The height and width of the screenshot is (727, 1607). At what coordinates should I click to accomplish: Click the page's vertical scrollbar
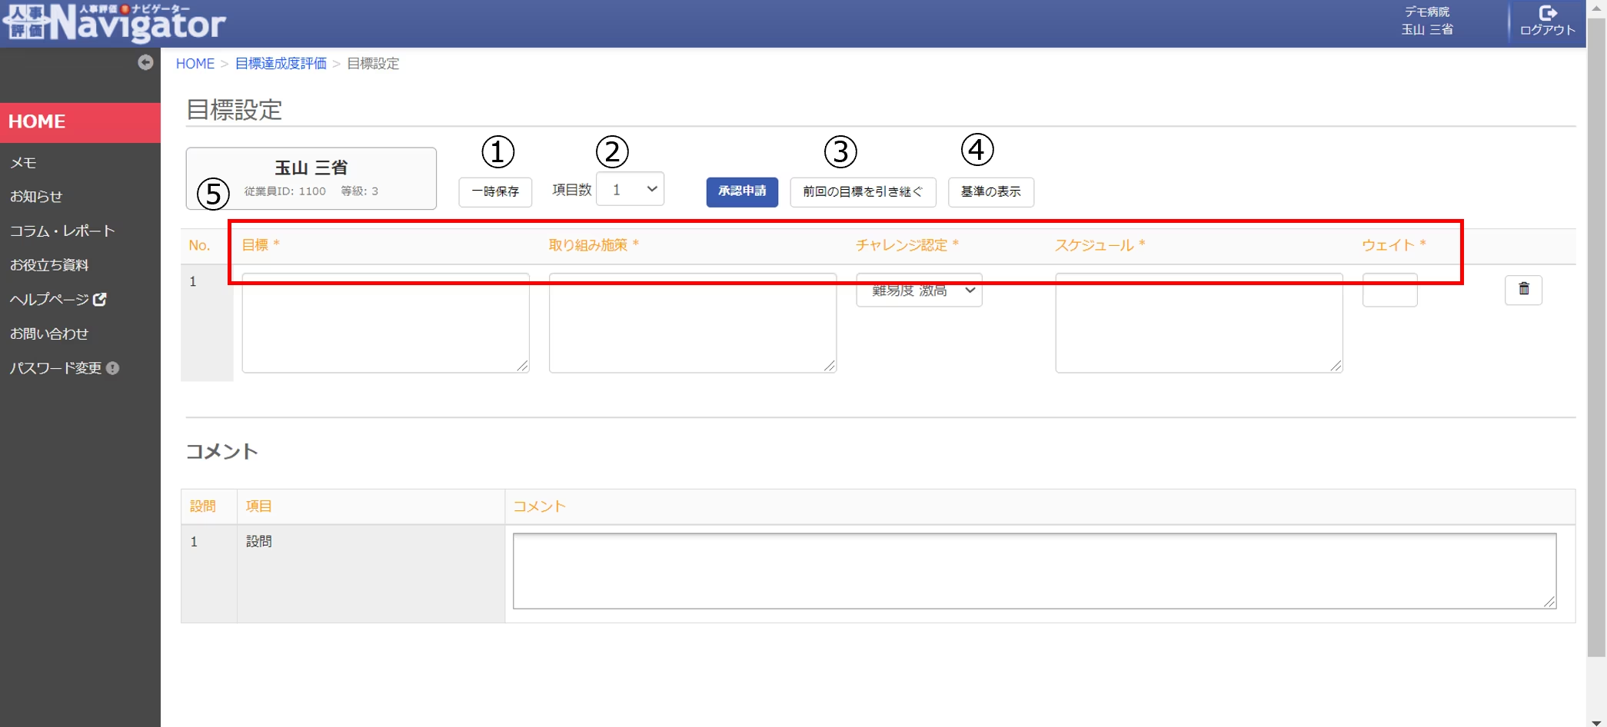pos(1596,338)
